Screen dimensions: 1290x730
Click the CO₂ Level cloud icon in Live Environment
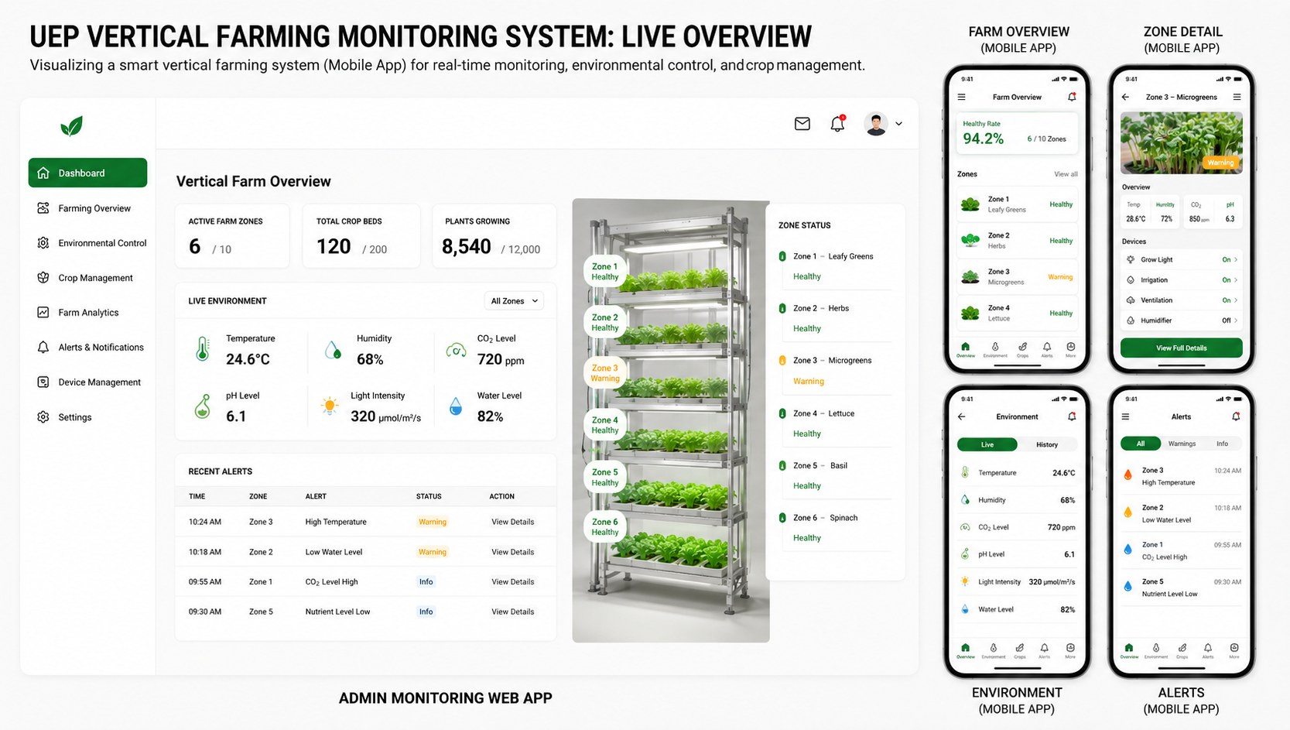[x=456, y=351]
